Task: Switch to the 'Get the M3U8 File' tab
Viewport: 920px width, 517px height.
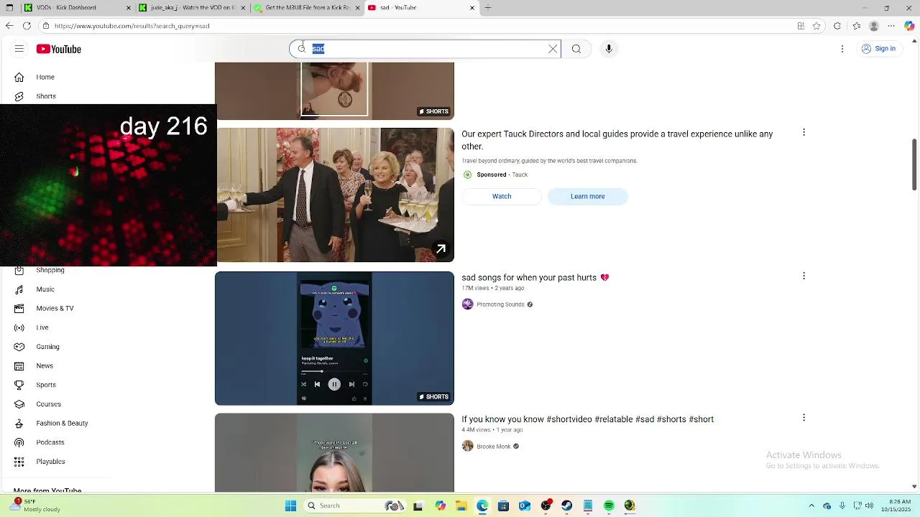Action: pos(307,8)
